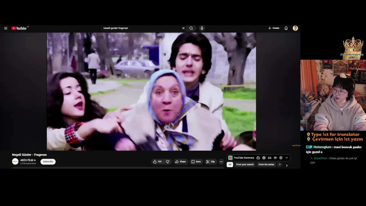Viewport: 366px width, 206px height.
Task: Click chat username 'BayadYurt'
Action: (321, 158)
